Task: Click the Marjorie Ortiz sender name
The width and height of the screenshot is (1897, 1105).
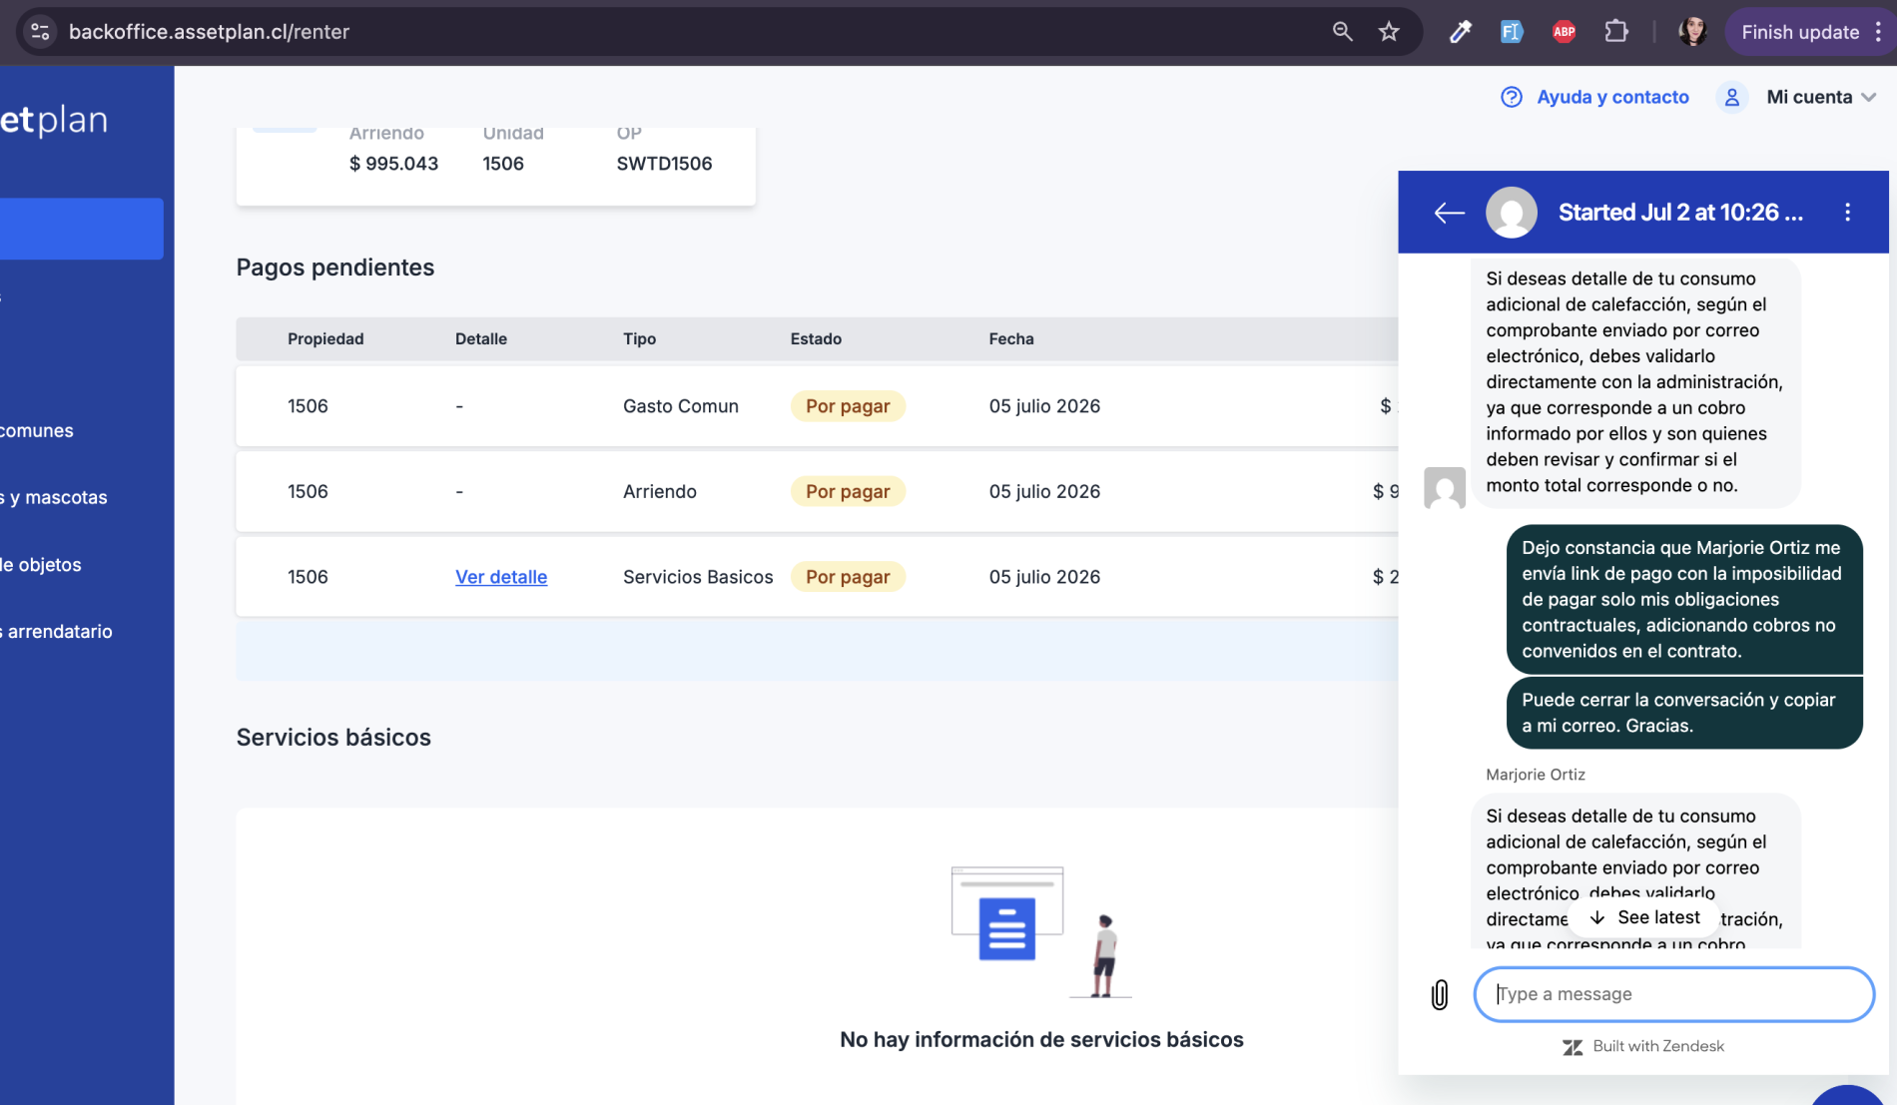Action: 1536,775
